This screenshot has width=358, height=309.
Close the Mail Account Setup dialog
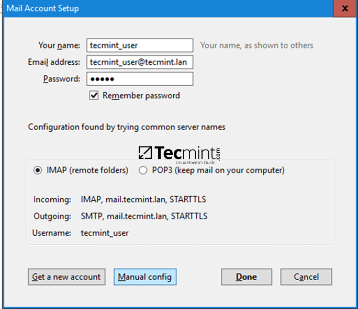pos(345,9)
